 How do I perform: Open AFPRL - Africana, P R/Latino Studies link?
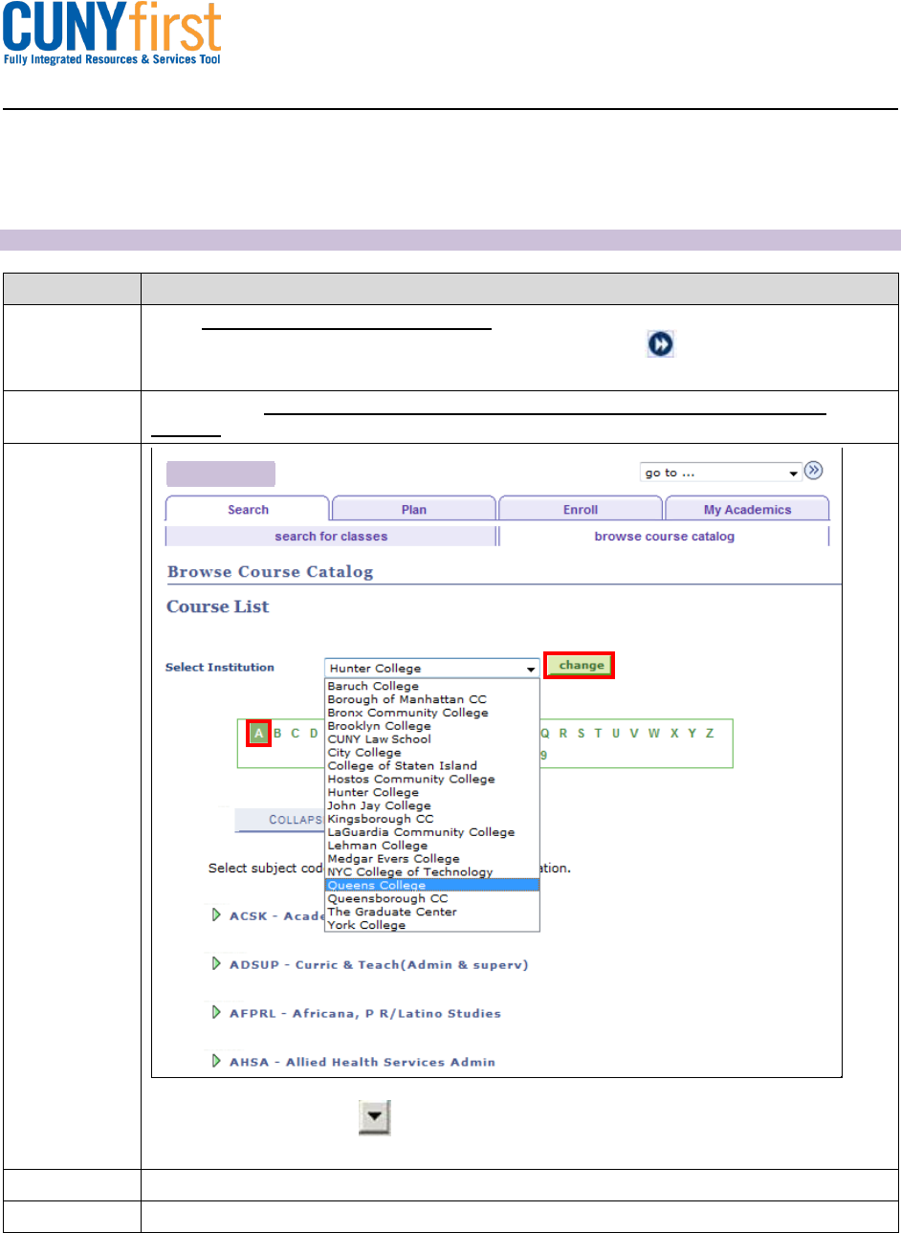pyautogui.click(x=365, y=1013)
